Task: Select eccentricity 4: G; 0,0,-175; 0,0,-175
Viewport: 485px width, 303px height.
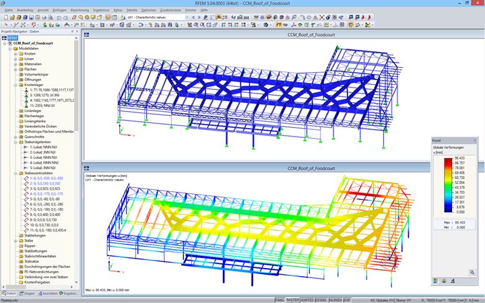Action: click(x=46, y=194)
